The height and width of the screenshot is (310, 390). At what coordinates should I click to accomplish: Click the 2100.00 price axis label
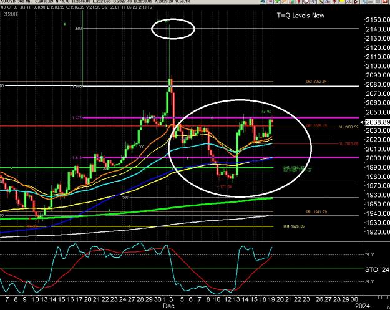(x=378, y=66)
